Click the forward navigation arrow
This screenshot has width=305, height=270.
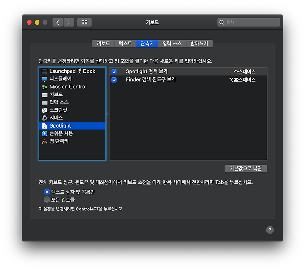point(69,22)
